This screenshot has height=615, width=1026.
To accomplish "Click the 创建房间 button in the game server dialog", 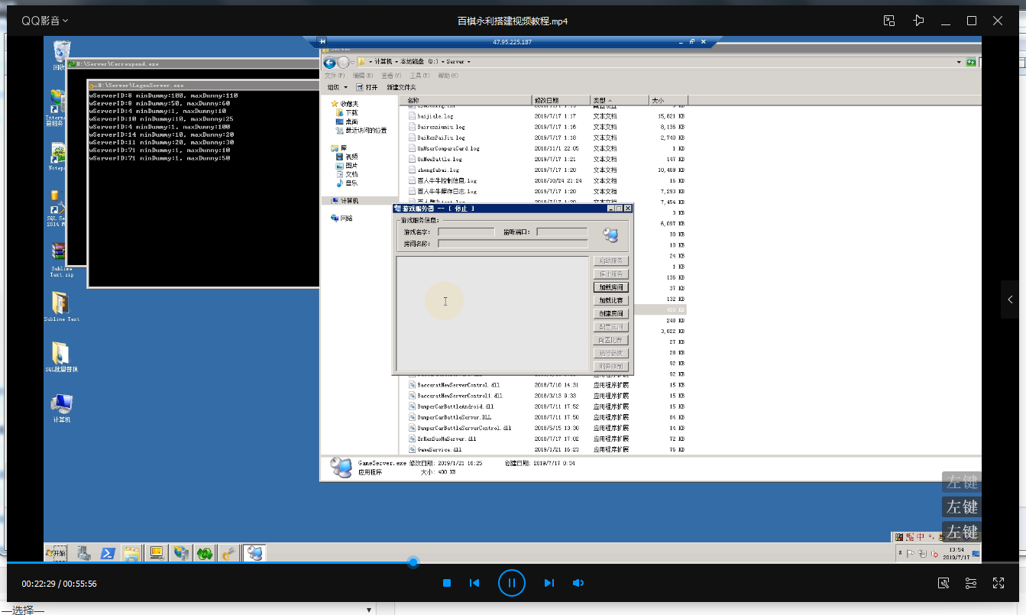I will 611,313.
